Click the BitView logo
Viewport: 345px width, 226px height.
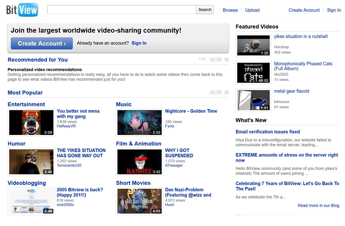coord(22,10)
